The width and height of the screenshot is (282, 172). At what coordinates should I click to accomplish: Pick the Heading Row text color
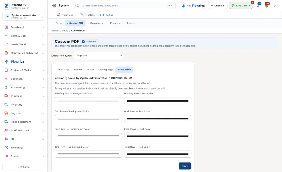(x=158, y=101)
